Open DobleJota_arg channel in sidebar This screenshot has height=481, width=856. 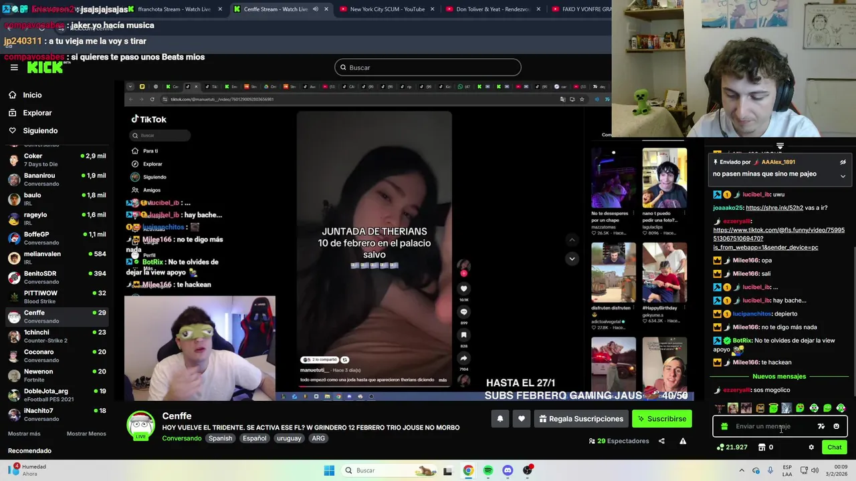point(57,395)
